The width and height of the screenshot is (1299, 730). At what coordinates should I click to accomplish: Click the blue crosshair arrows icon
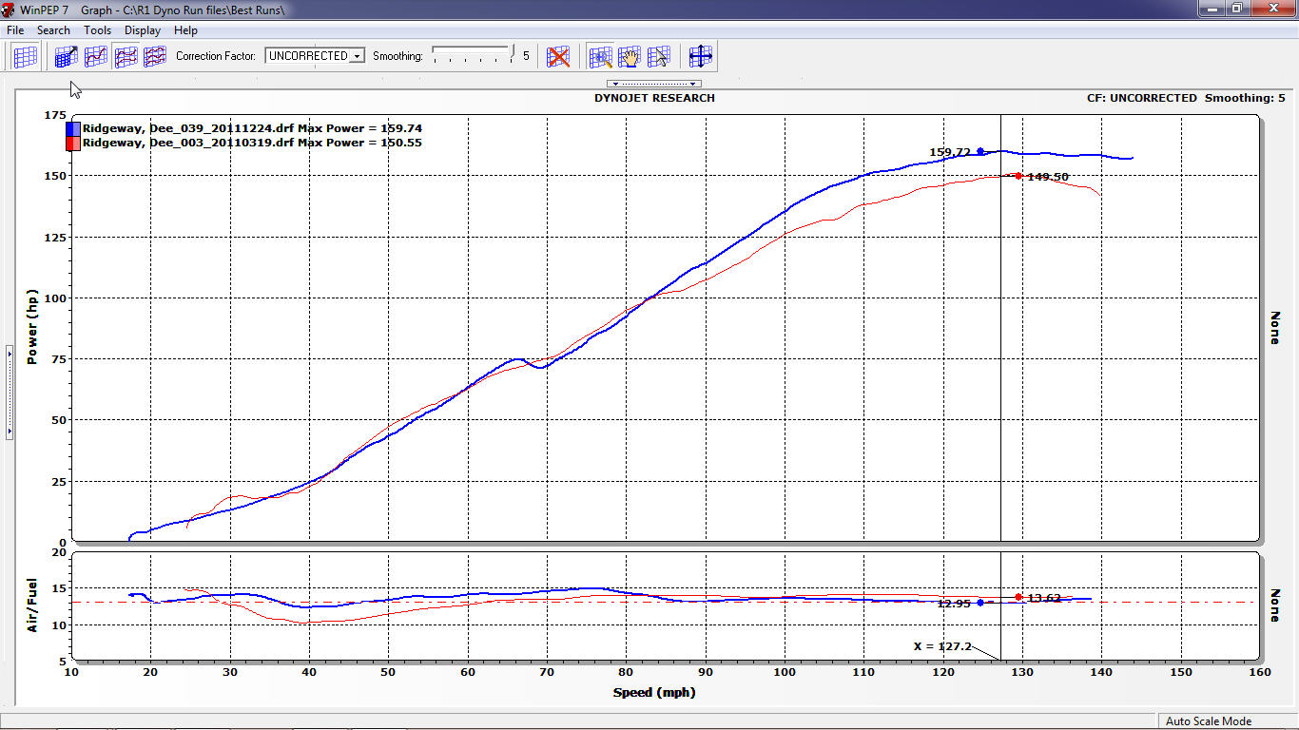click(x=701, y=56)
